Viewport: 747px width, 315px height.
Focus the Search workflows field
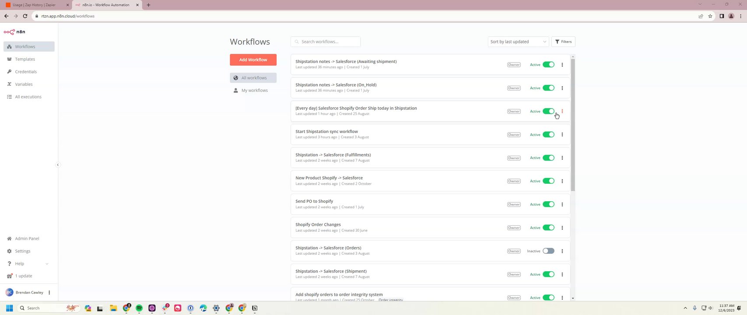[x=325, y=42]
